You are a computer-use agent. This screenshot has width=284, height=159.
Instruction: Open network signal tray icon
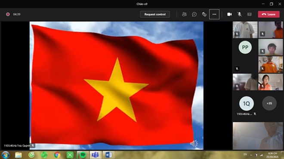(x=261, y=155)
